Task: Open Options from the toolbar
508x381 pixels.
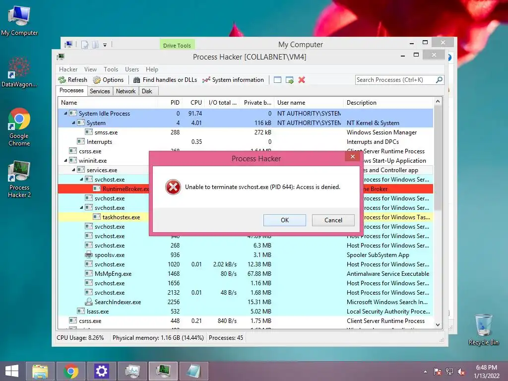Action: tap(108, 80)
